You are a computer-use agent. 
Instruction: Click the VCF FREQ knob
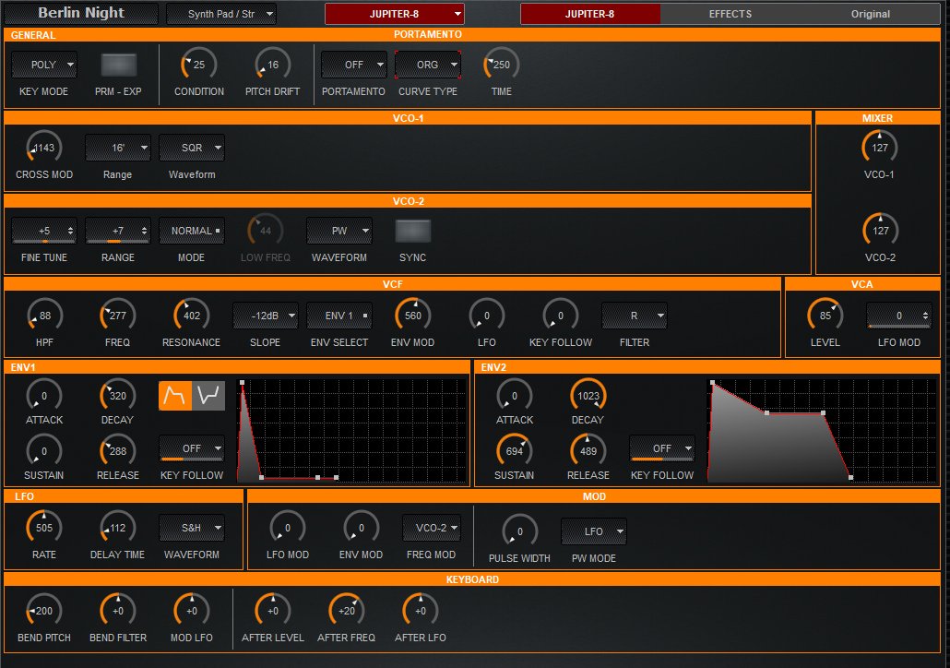(117, 316)
